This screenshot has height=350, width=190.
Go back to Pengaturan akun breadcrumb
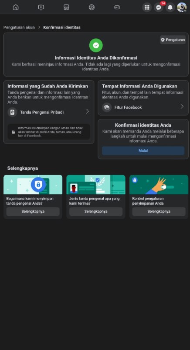point(19,28)
